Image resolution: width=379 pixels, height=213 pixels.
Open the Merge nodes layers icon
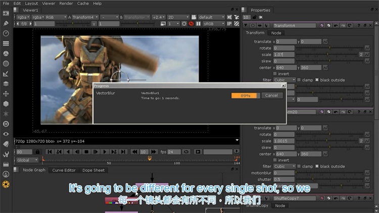6,83
